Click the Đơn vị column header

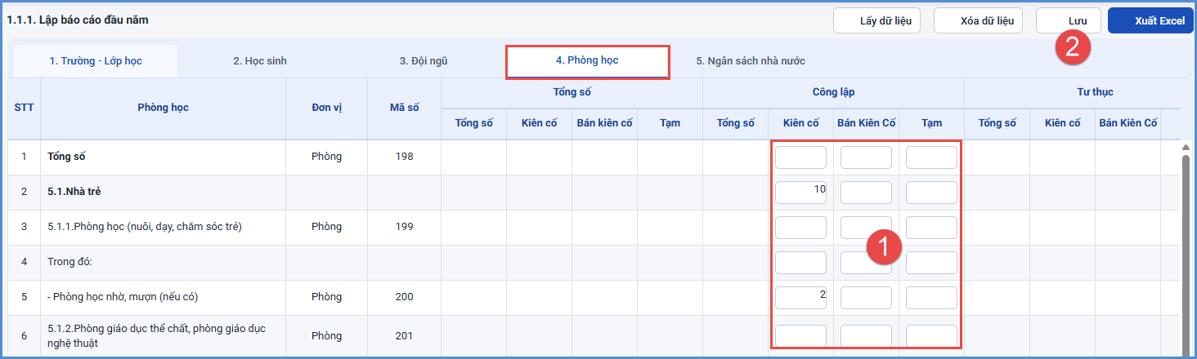click(327, 108)
